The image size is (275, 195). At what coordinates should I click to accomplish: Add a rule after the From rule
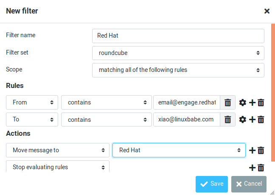click(252, 102)
